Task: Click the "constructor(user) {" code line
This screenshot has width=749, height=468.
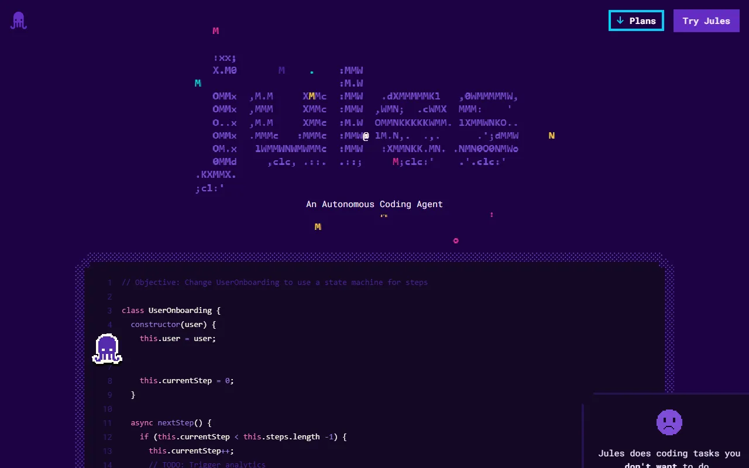Action: click(x=173, y=324)
